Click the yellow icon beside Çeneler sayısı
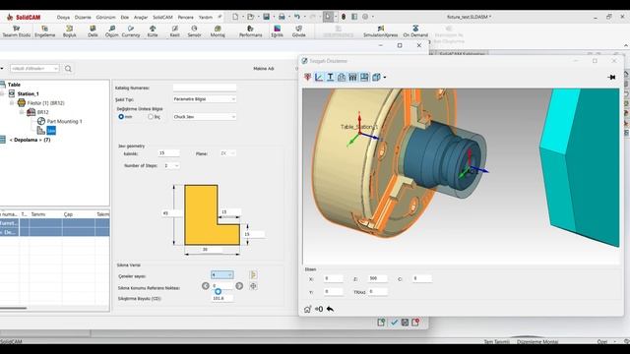This screenshot has width=630, height=354. pyautogui.click(x=253, y=275)
